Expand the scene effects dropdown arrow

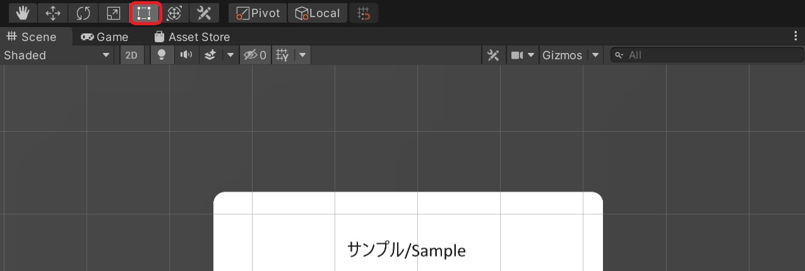(x=230, y=55)
